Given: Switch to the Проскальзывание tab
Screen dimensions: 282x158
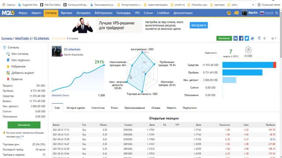Looking at the screenshot, I should tap(134, 108).
